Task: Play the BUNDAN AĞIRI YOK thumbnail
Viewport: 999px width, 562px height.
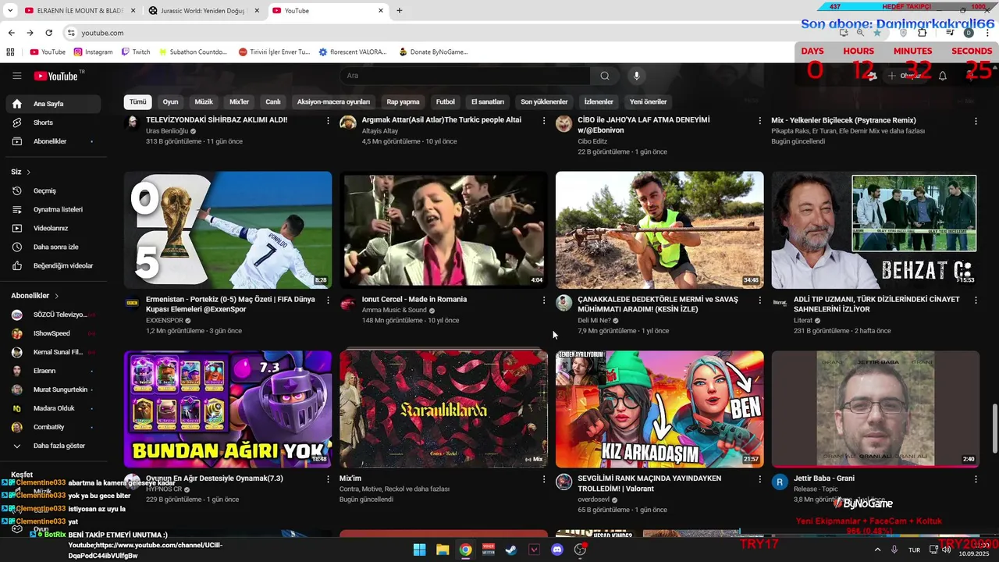Action: pos(228,409)
